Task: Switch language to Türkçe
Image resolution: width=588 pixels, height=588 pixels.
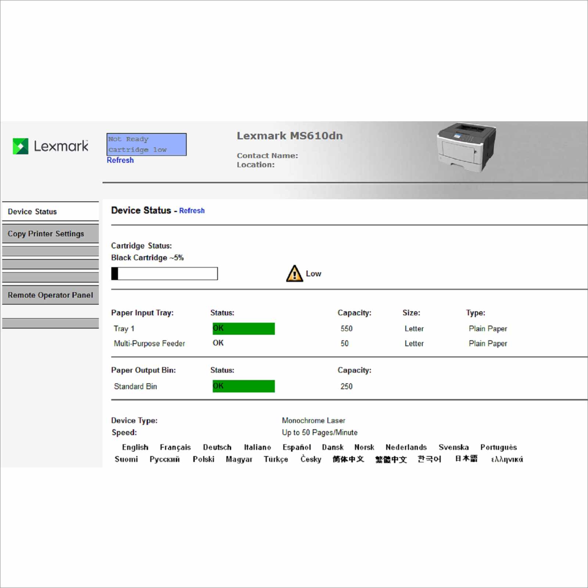Action: (x=276, y=459)
